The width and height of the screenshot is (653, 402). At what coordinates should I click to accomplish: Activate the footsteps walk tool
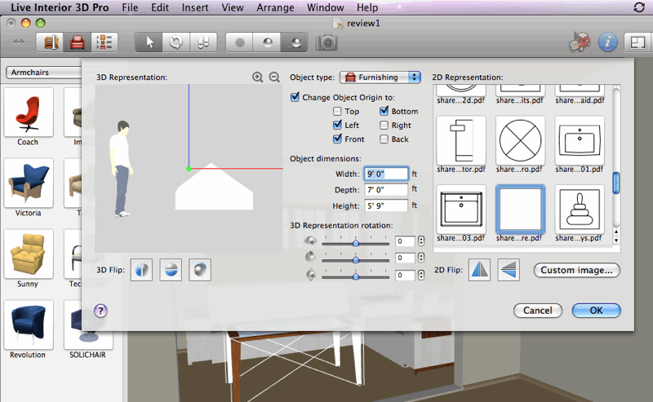coord(203,42)
